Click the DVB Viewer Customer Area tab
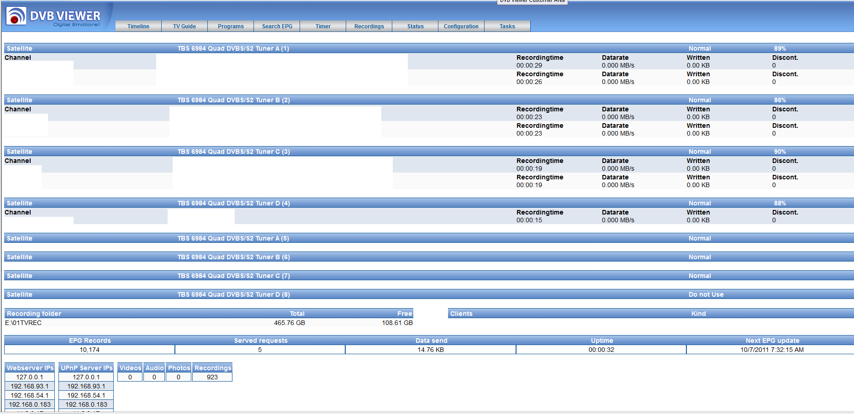Image resolution: width=854 pixels, height=414 pixels. point(532,2)
